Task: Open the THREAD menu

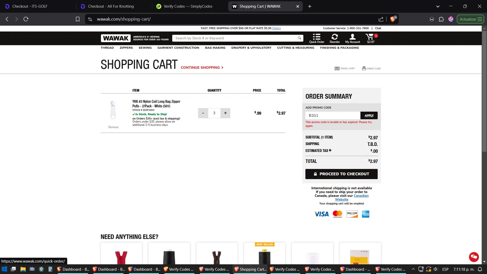Action: pyautogui.click(x=107, y=48)
